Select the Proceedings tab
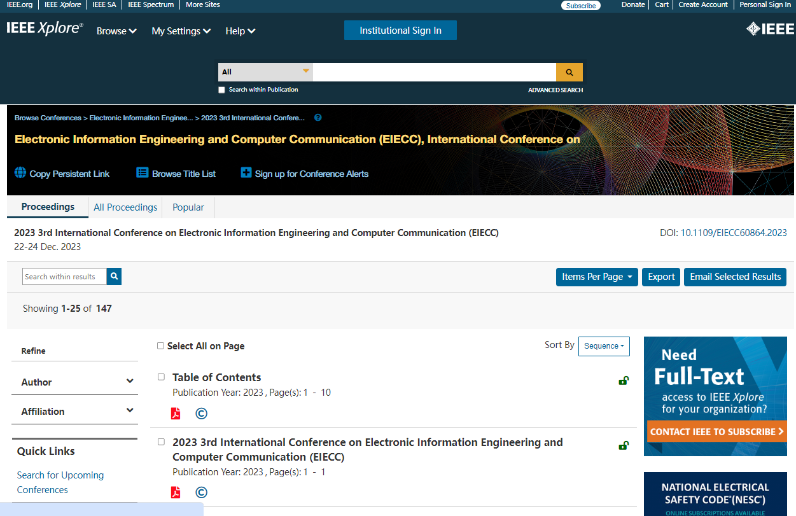Viewport: 796px width, 516px height. click(x=48, y=207)
